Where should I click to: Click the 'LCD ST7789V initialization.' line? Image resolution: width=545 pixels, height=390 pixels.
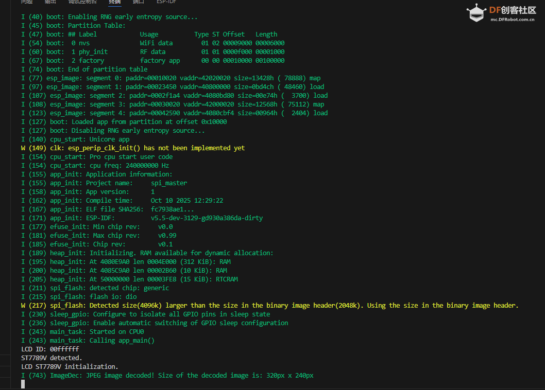click(70, 367)
